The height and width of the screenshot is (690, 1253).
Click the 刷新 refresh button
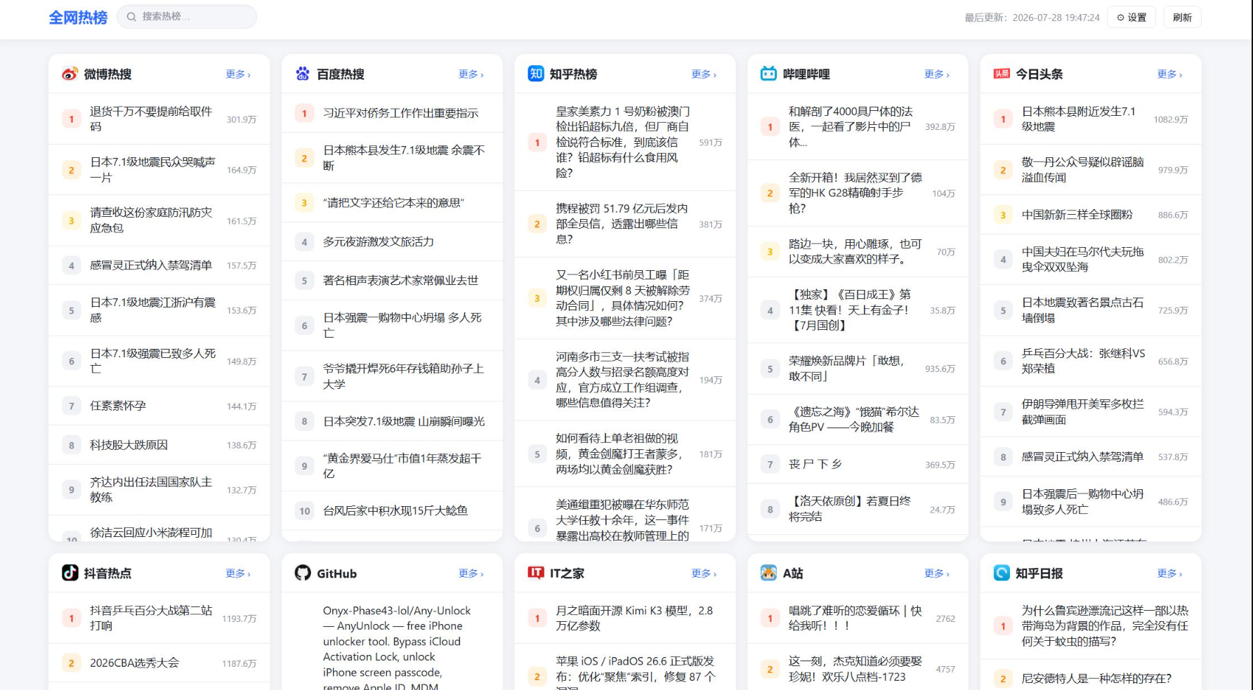1182,18
